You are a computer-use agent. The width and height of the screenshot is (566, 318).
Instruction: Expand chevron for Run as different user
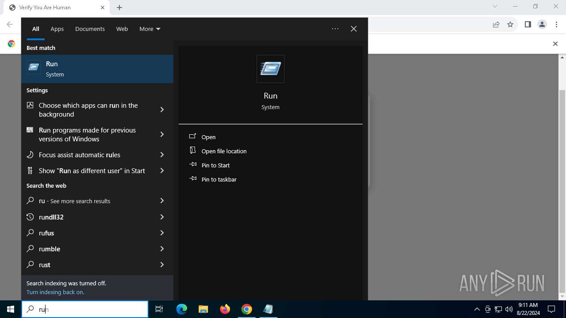[162, 170]
